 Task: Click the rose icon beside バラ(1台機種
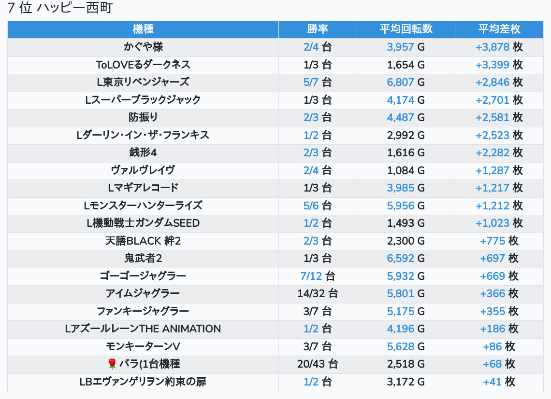[x=112, y=364]
